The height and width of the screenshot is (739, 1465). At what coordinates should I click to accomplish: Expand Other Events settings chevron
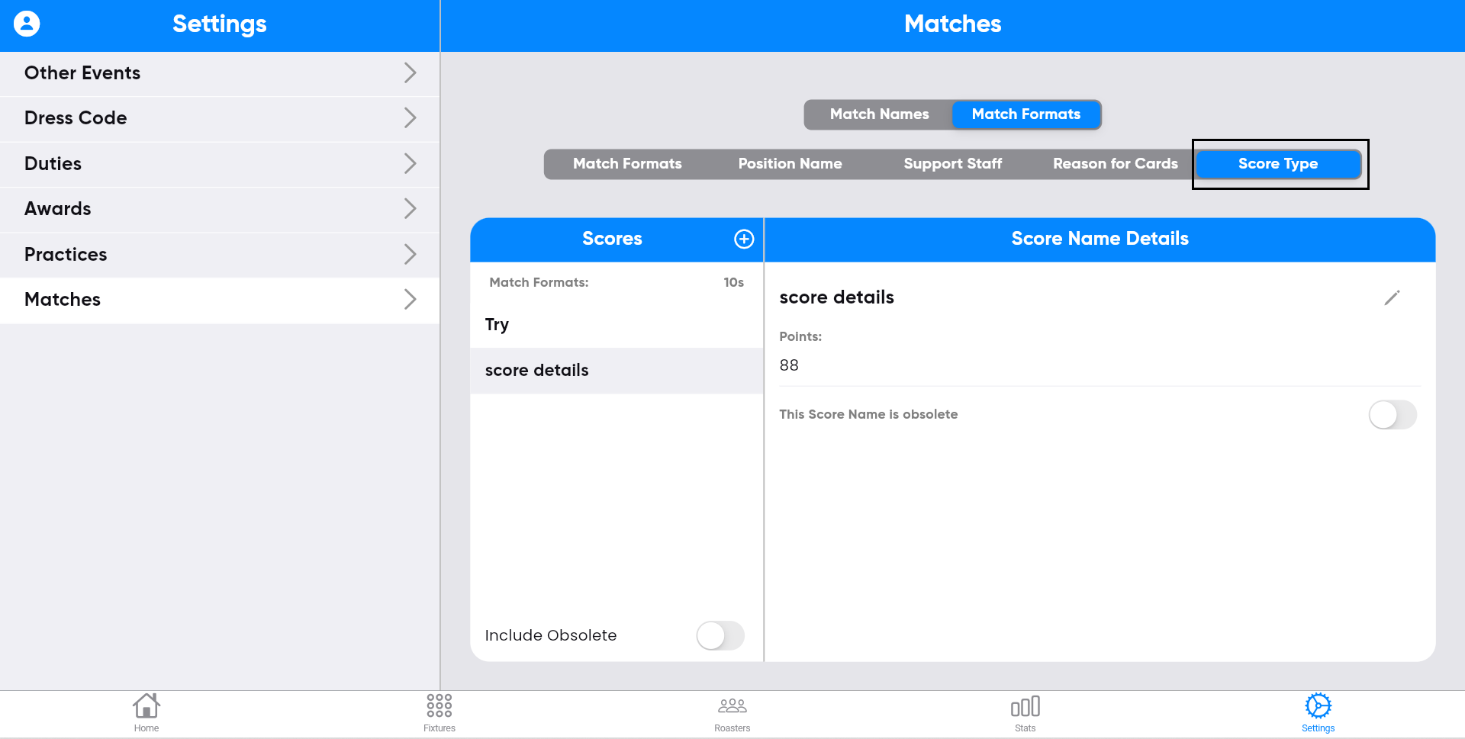coord(410,73)
